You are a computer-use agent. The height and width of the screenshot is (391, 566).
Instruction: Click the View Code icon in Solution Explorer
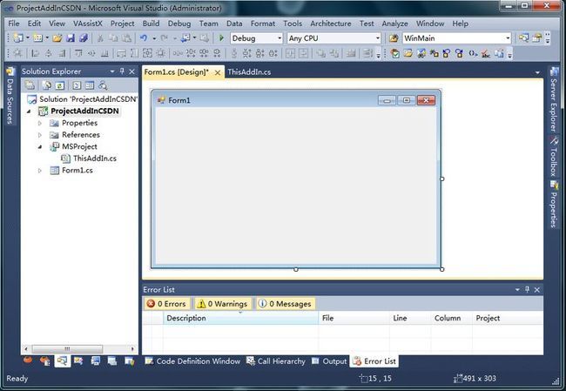tap(77, 85)
